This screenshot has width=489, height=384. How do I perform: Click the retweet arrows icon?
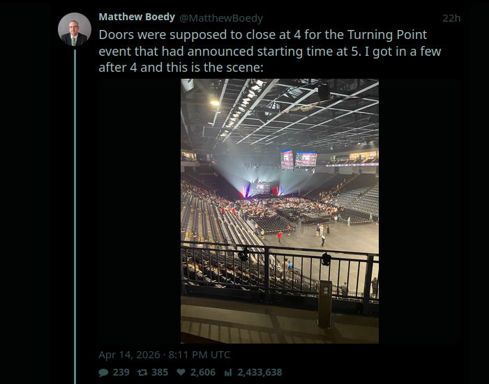[143, 372]
